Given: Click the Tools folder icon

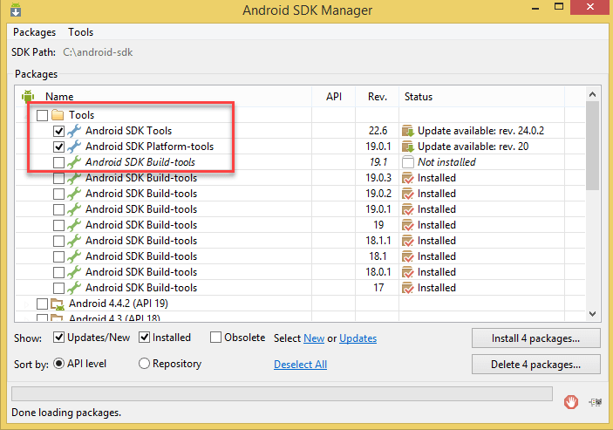Looking at the screenshot, I should click(58, 115).
